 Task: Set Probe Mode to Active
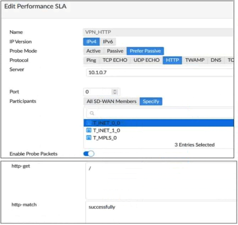coord(93,51)
